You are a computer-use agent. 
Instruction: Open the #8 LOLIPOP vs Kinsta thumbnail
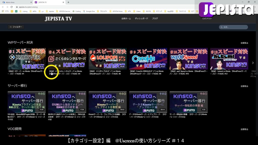point(108,59)
